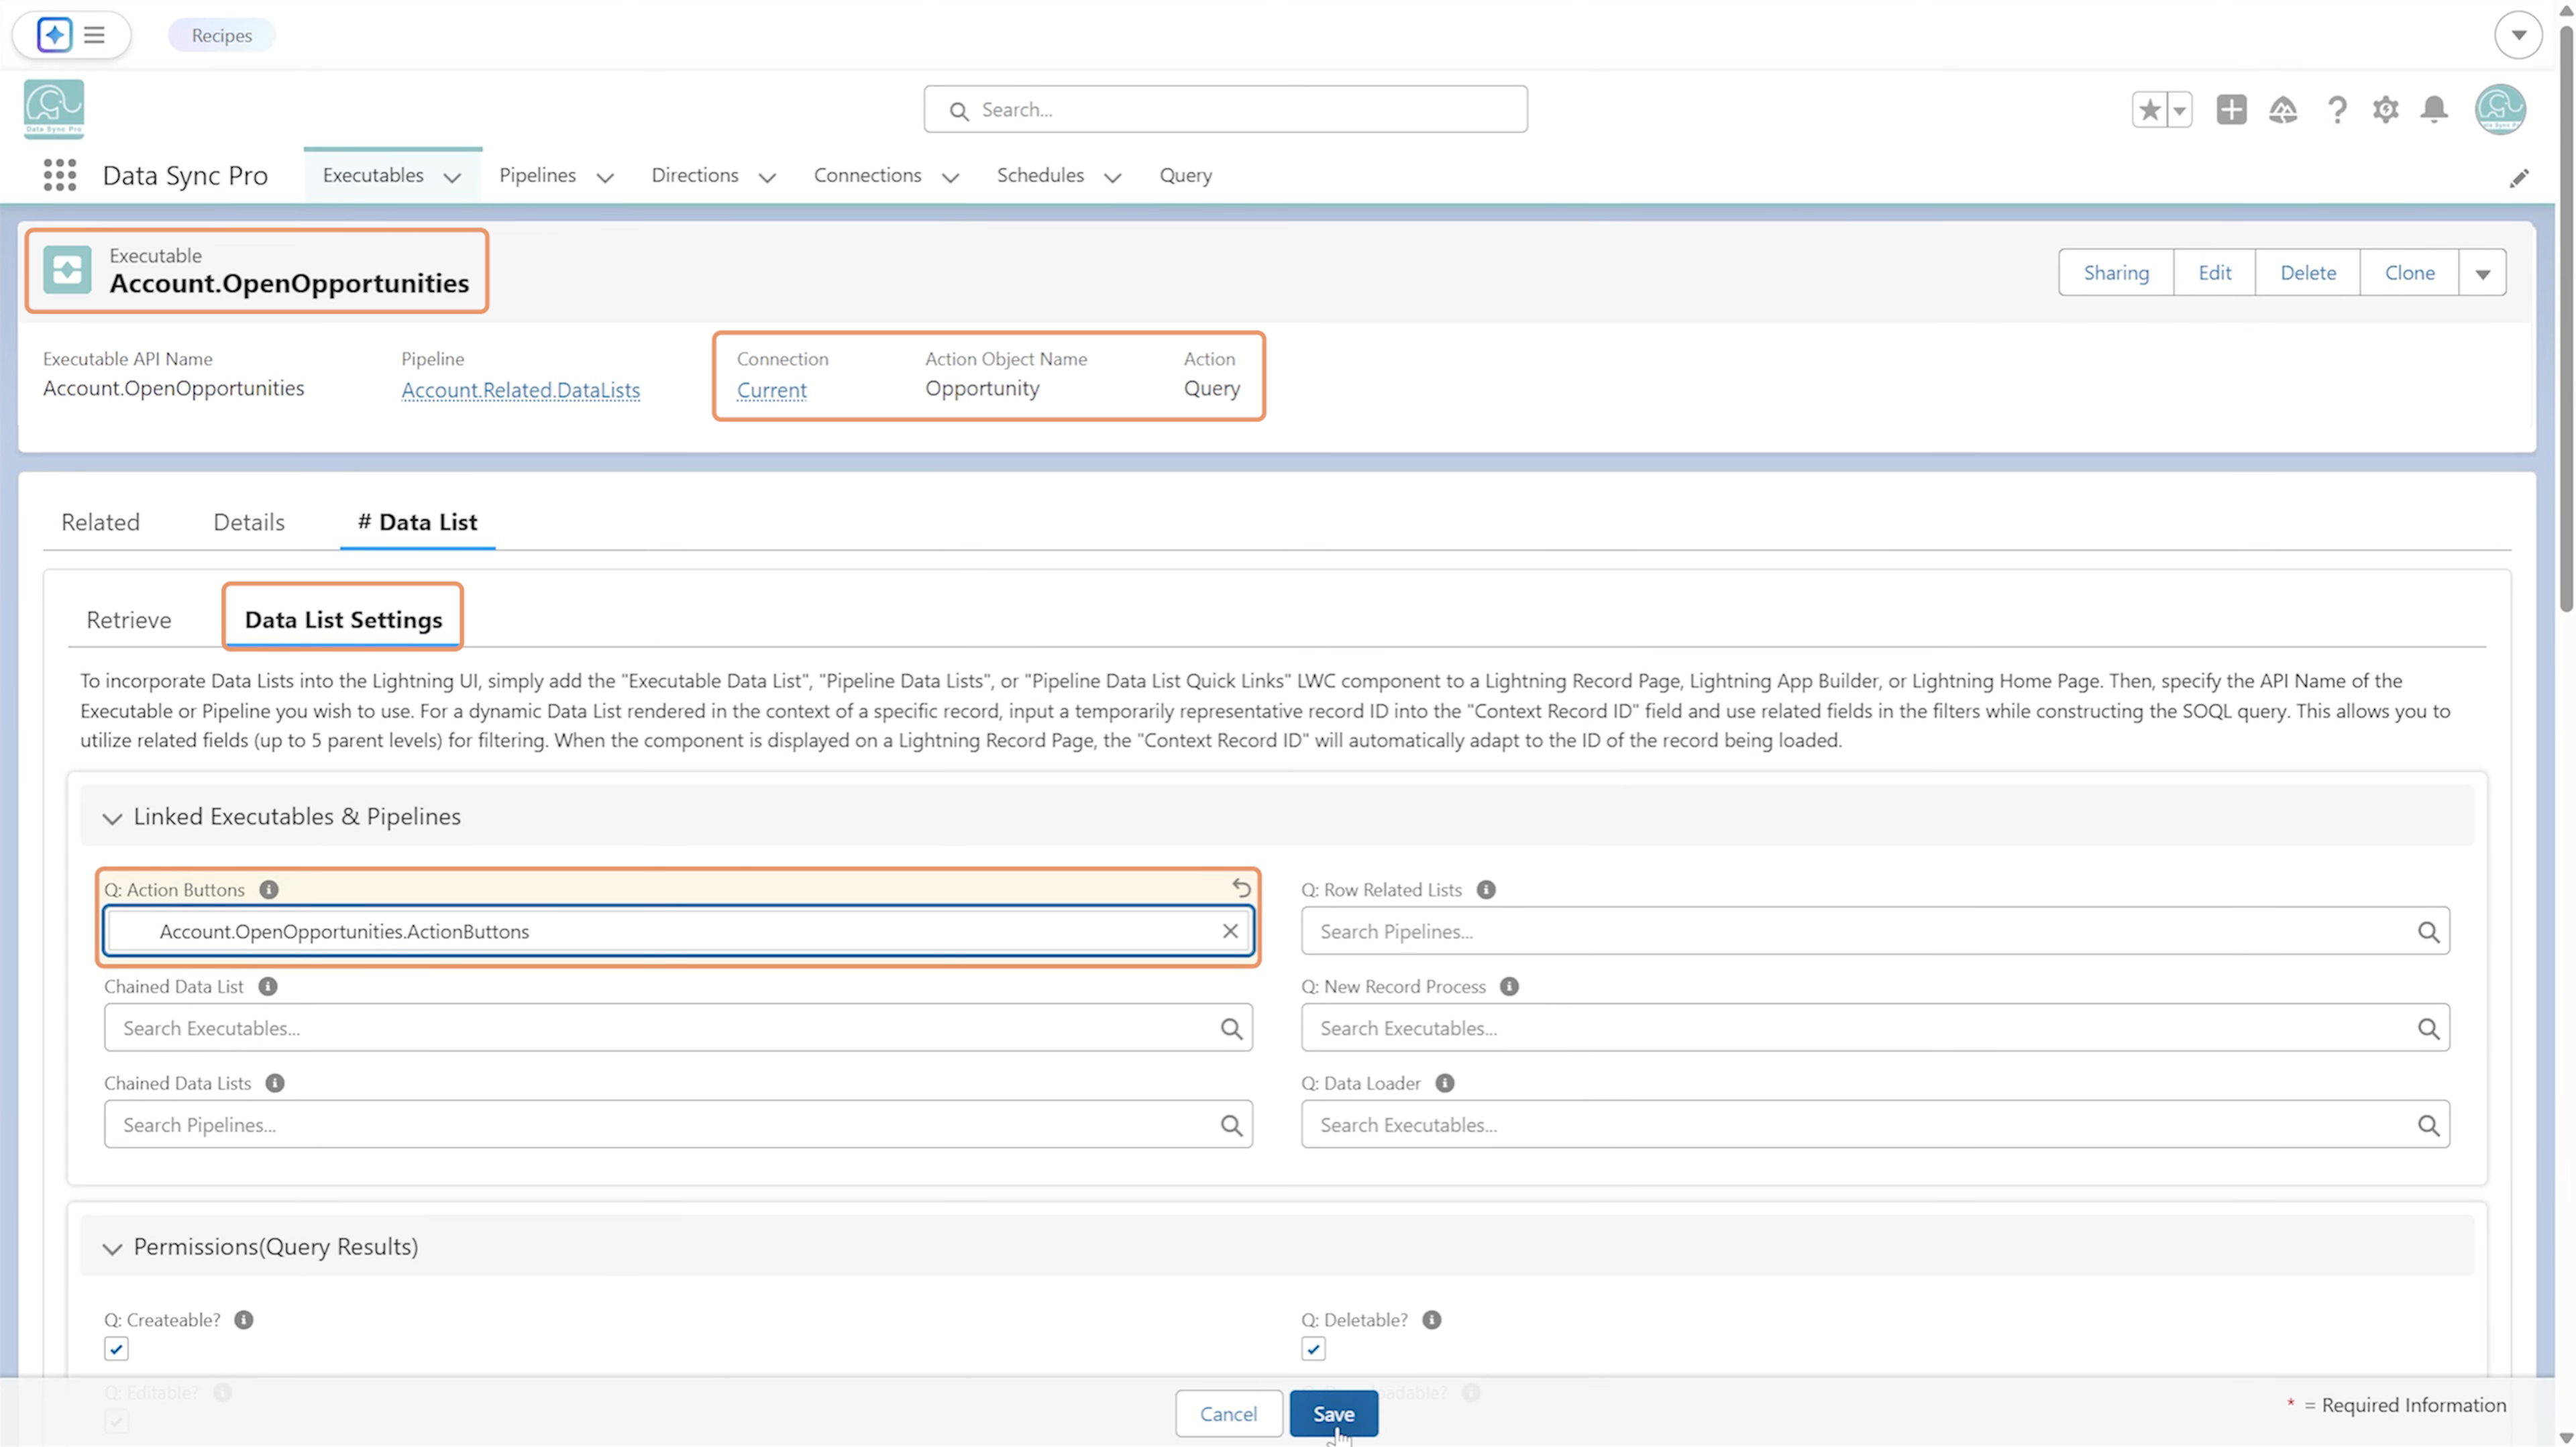The height and width of the screenshot is (1447, 2576).
Task: Click the Save button
Action: tap(1333, 1414)
